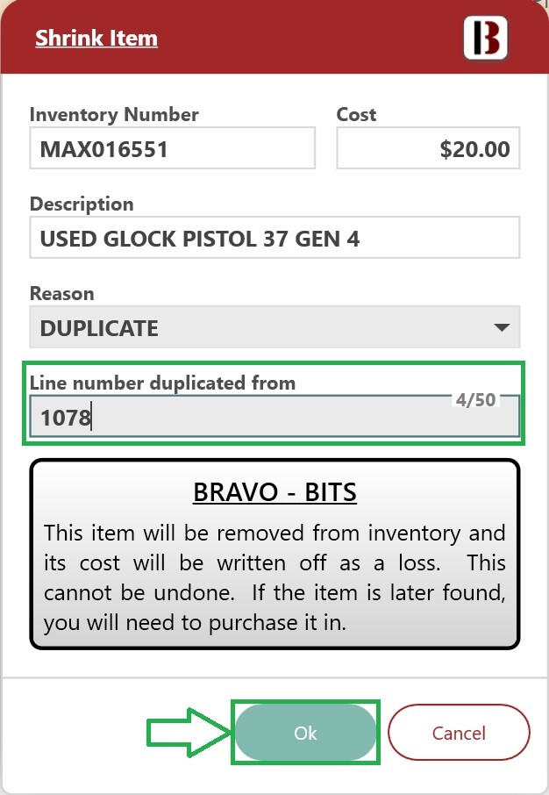This screenshot has width=549, height=795.
Task: Click the Description label
Action: (82, 204)
